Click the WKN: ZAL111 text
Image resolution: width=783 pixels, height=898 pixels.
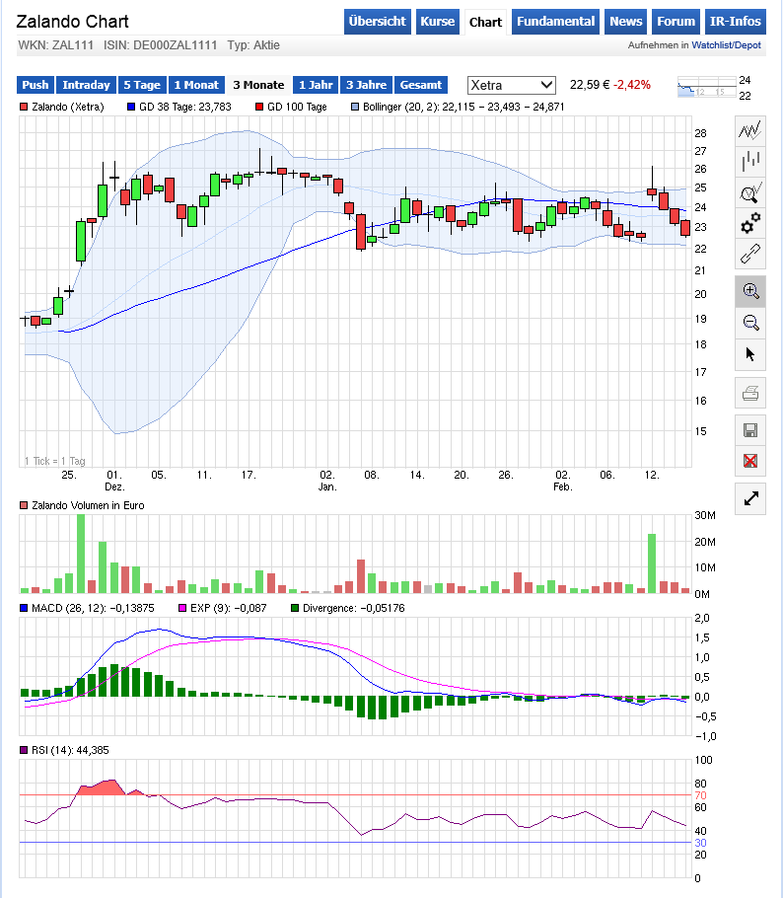[55, 45]
